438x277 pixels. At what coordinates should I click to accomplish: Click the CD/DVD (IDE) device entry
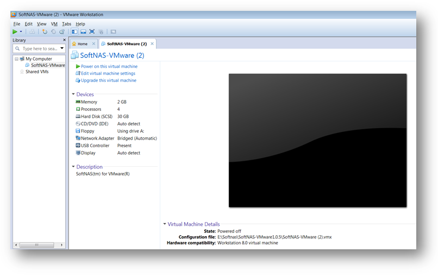click(x=95, y=124)
